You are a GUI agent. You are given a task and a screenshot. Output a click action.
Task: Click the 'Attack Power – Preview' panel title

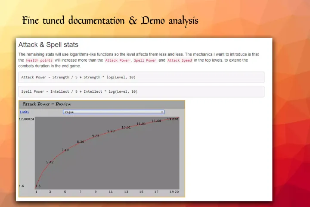coord(46,104)
